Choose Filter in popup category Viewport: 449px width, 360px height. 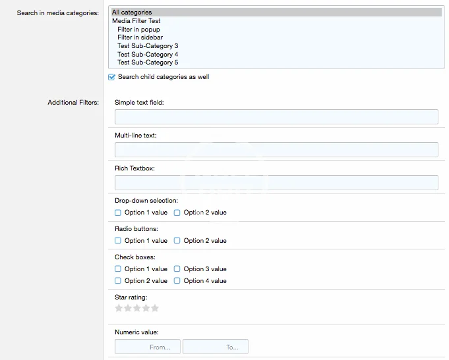tap(138, 30)
